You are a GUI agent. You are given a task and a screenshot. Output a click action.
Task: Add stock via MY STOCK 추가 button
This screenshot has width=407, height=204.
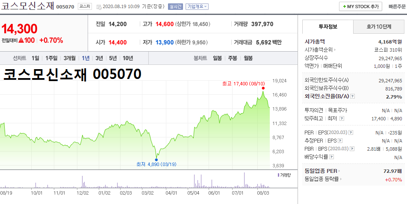click(x=360, y=6)
